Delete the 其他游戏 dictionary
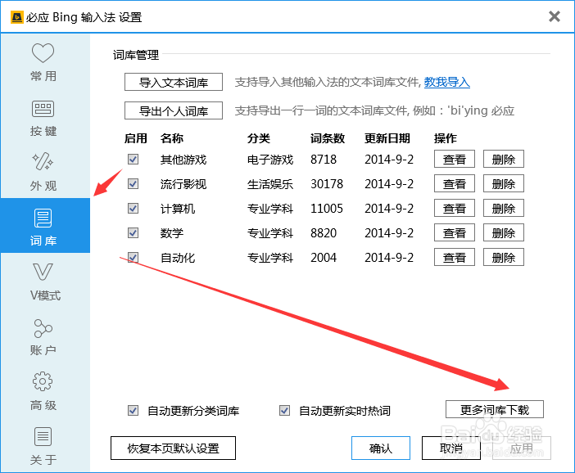The width and height of the screenshot is (575, 473). coord(504,159)
